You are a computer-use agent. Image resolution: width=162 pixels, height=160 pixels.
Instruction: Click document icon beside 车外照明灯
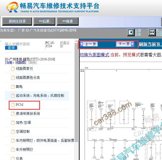click(13, 150)
